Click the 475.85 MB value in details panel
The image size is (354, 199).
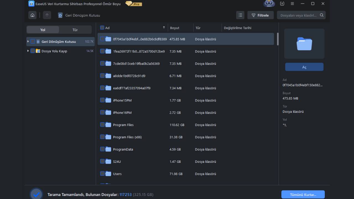[x=290, y=98]
